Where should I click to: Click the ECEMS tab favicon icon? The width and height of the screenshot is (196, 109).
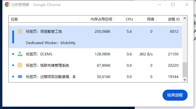click(x=20, y=54)
